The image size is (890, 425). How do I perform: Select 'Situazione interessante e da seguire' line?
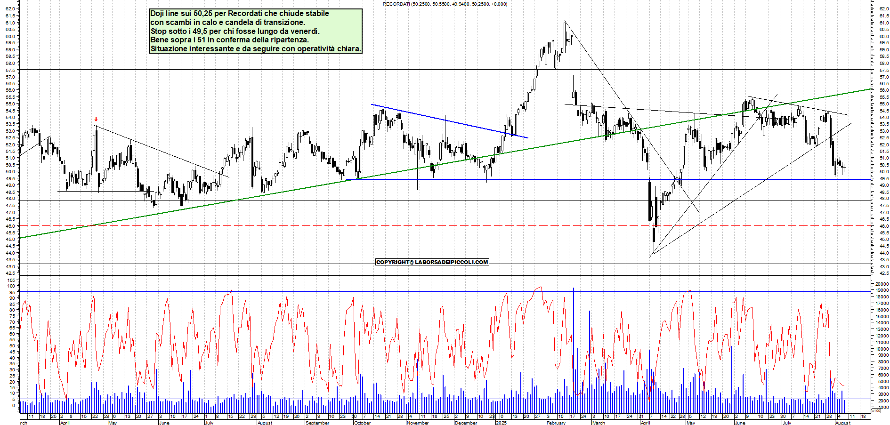click(x=256, y=48)
